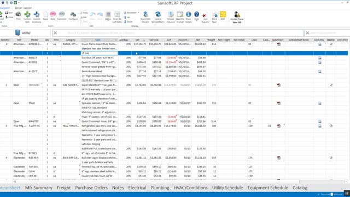This screenshot has width=350, height=197.
Task: Click the Catalog book button
Action: [x=22, y=33]
